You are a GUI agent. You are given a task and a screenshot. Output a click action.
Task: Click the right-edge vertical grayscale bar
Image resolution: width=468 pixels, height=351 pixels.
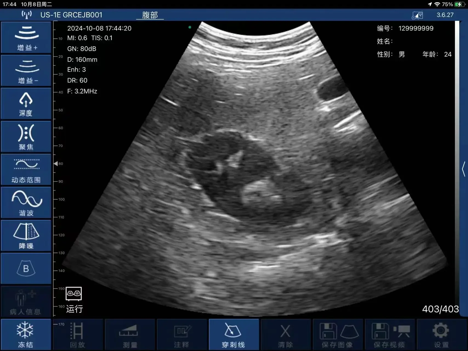(x=457, y=169)
